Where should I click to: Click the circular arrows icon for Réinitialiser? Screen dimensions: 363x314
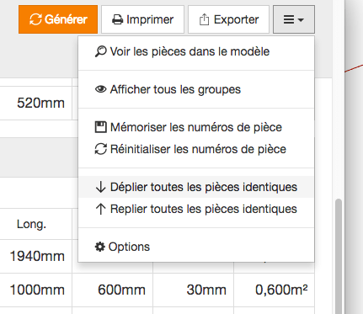click(x=100, y=149)
